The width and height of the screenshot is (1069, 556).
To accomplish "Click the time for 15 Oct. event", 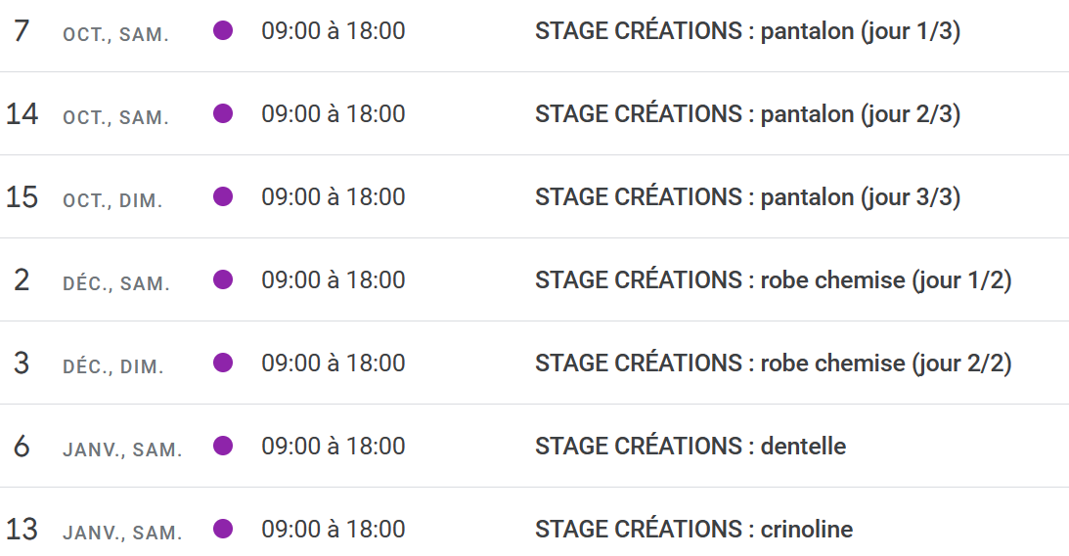I will pos(333,197).
